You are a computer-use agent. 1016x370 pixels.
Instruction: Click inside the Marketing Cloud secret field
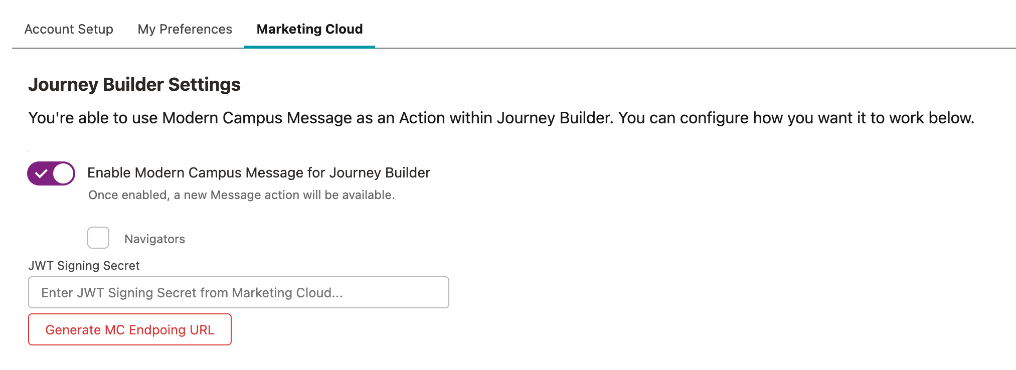point(238,292)
